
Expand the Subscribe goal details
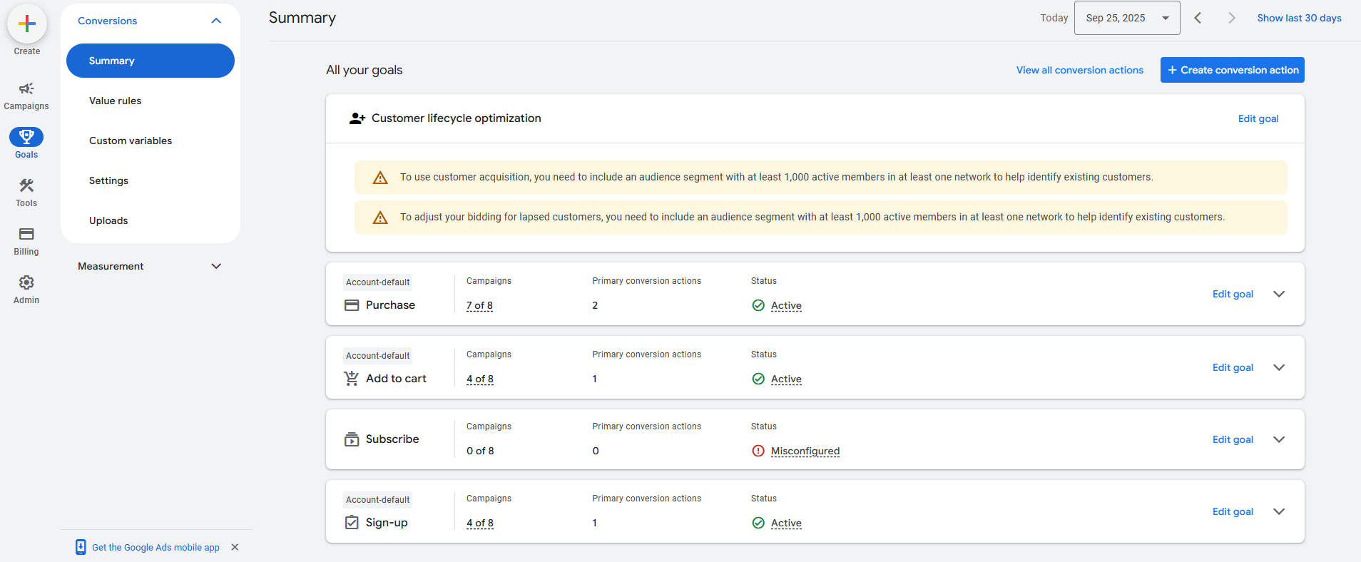click(x=1279, y=439)
